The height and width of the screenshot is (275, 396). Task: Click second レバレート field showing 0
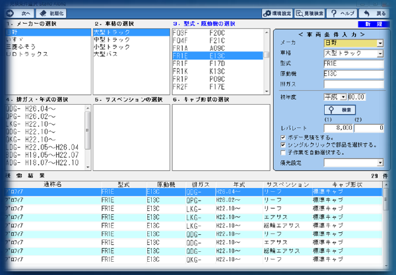(x=369, y=128)
